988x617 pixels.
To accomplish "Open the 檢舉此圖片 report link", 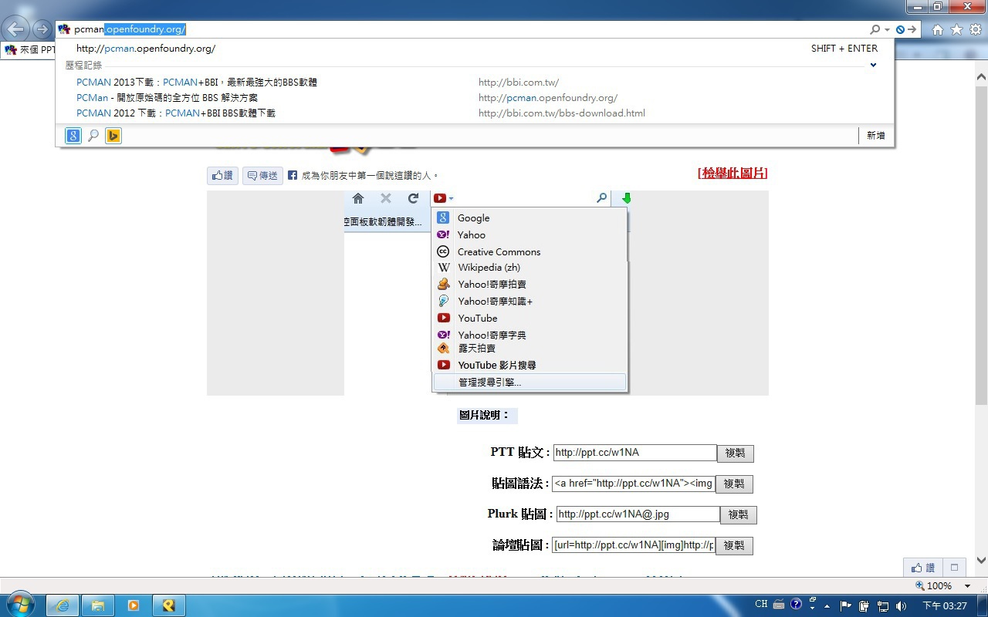I will [x=733, y=173].
